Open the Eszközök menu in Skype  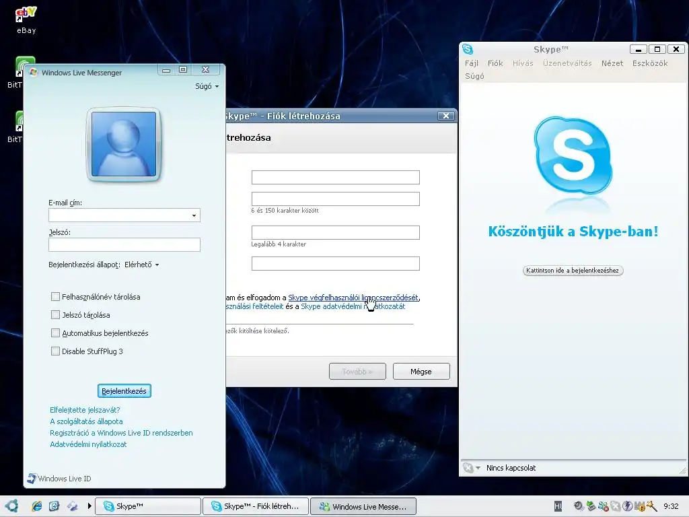650,63
